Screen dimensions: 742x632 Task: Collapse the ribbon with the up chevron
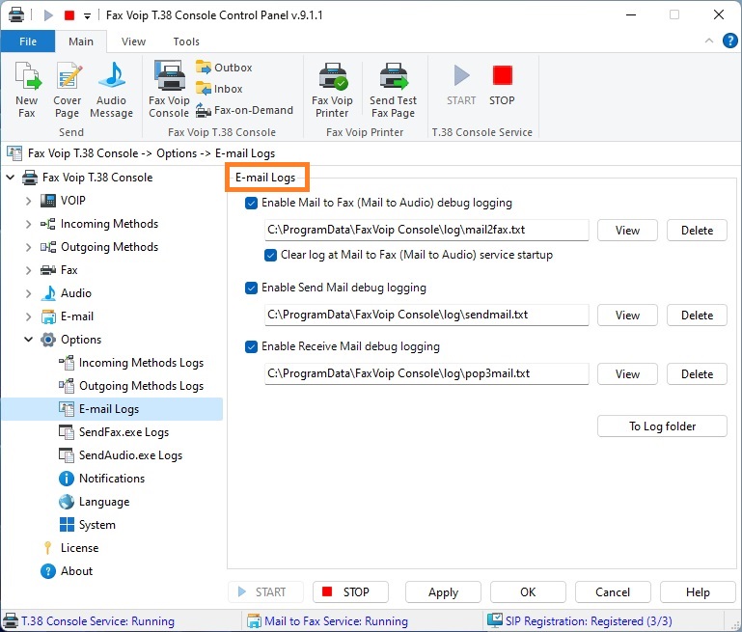[709, 41]
